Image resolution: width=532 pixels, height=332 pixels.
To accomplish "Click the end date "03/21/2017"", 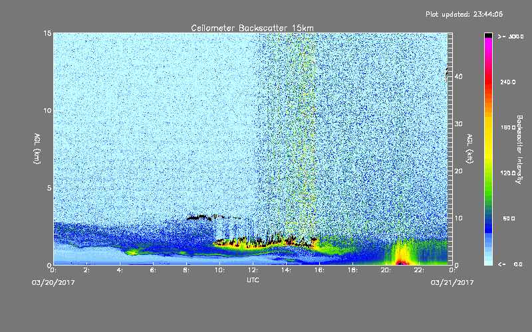I will click(x=452, y=283).
